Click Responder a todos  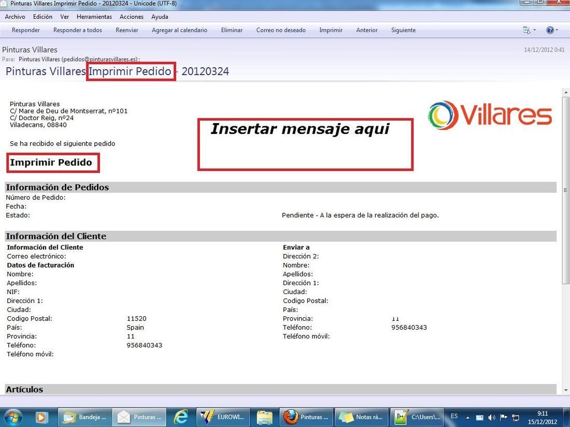(x=78, y=30)
